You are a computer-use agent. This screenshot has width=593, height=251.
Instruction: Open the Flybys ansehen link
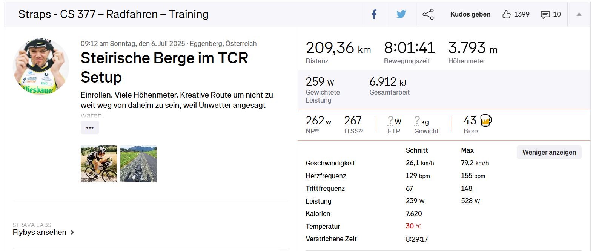40,232
